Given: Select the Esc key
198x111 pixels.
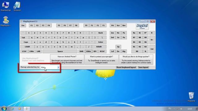Looking at the screenshot, I should 23,25.
